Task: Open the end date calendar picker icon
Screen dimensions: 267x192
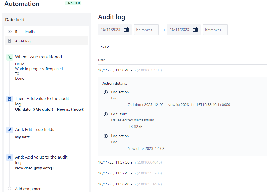Action: click(x=195, y=30)
